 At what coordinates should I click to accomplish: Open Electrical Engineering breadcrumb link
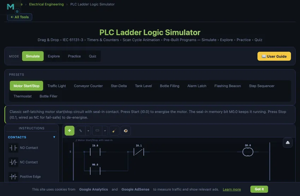[46, 4]
